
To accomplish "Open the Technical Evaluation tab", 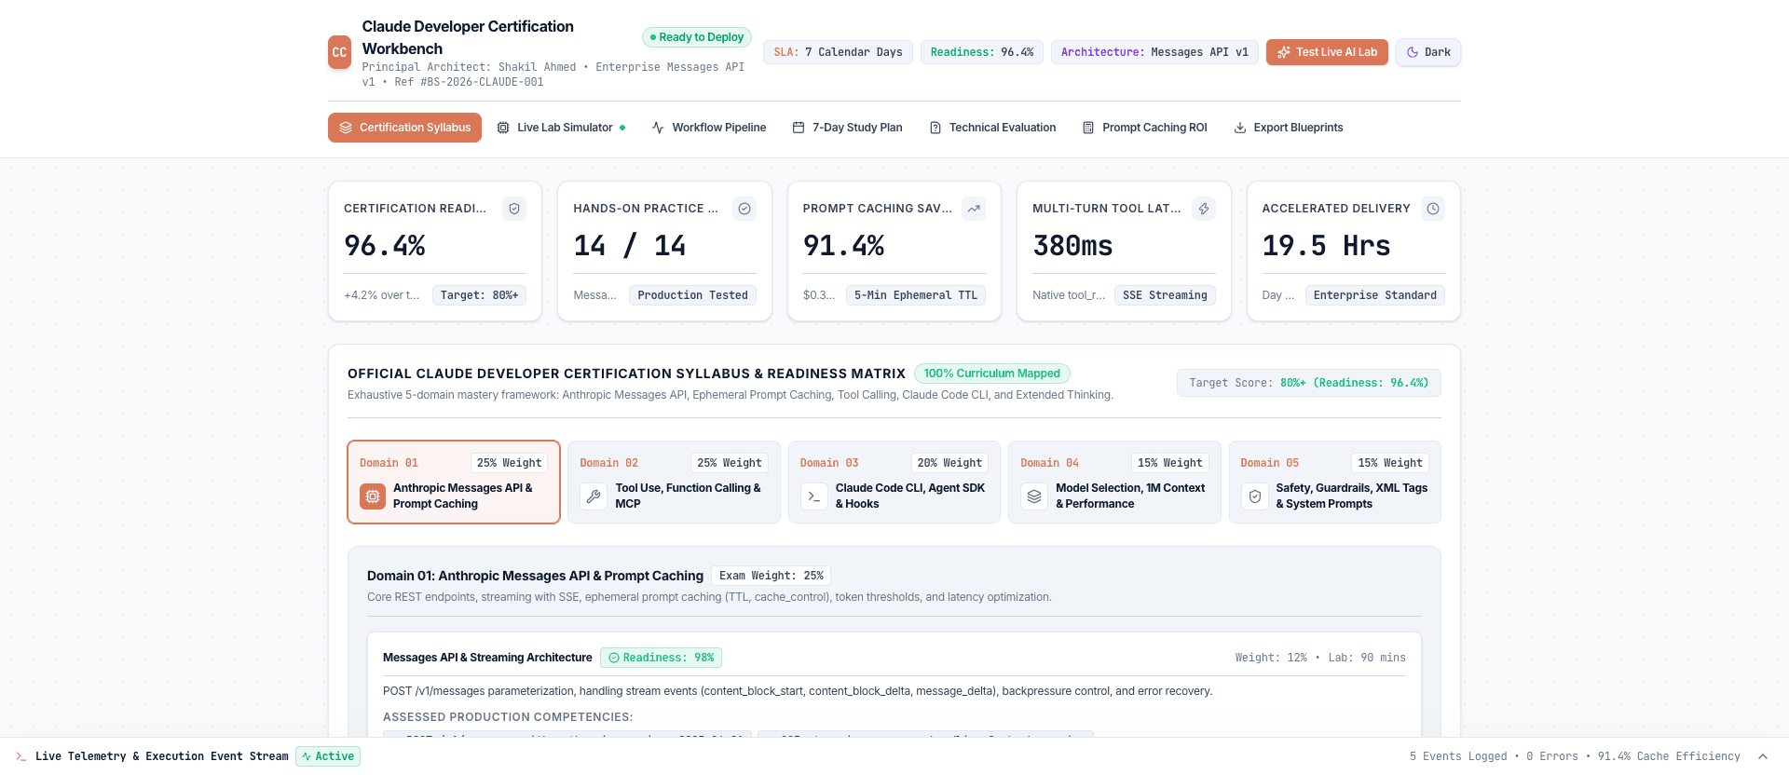I will 992,128.
